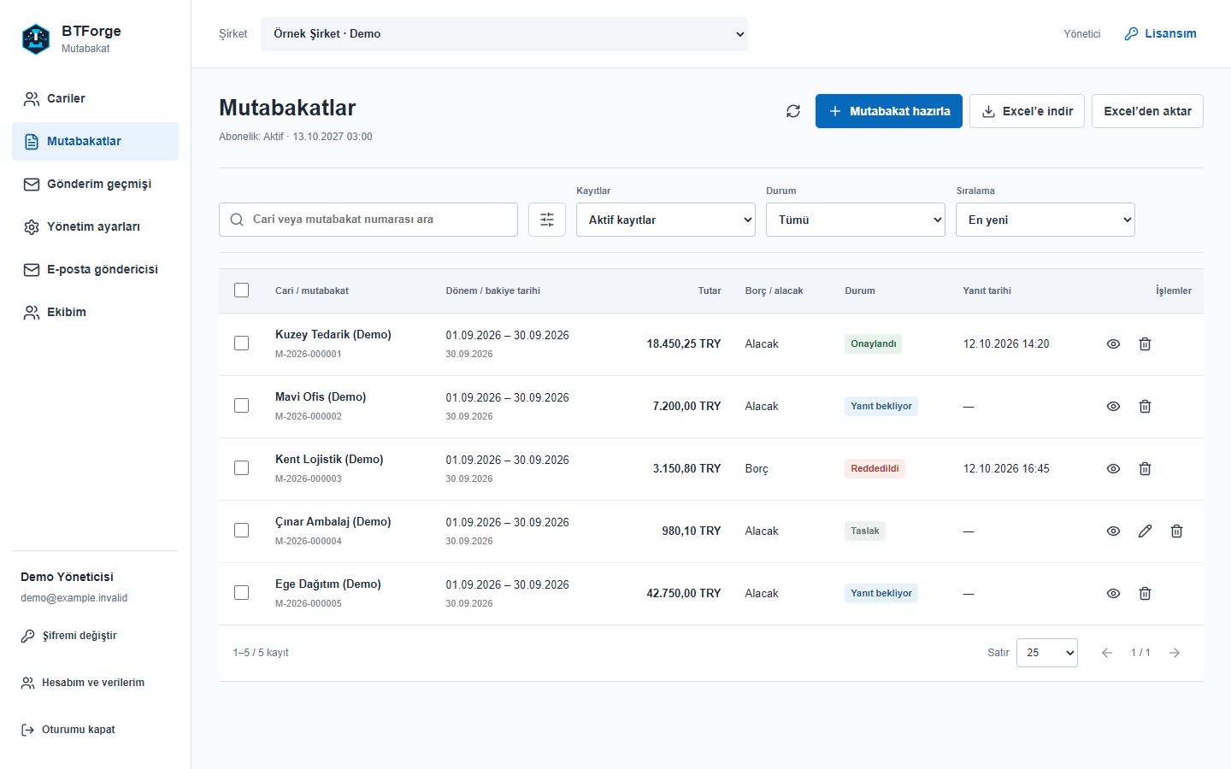Image resolution: width=1231 pixels, height=769 pixels.
Task: Open the Şirket company dropdown
Action: pos(504,34)
